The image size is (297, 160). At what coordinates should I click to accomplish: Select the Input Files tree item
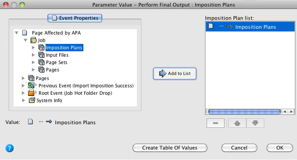[57, 55]
